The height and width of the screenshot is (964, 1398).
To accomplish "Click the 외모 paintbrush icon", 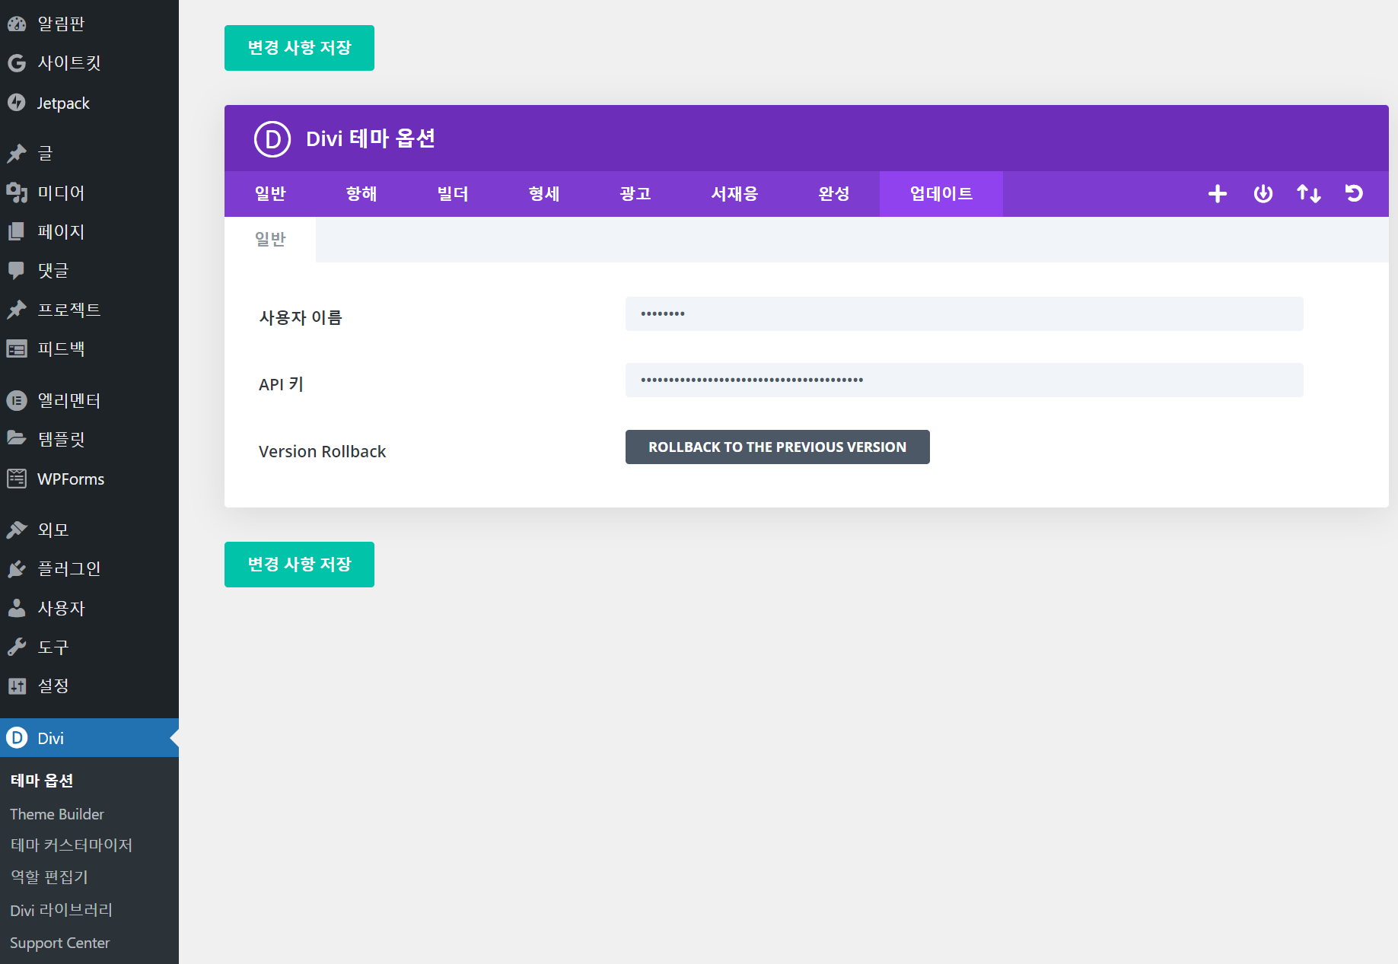I will pyautogui.click(x=17, y=530).
